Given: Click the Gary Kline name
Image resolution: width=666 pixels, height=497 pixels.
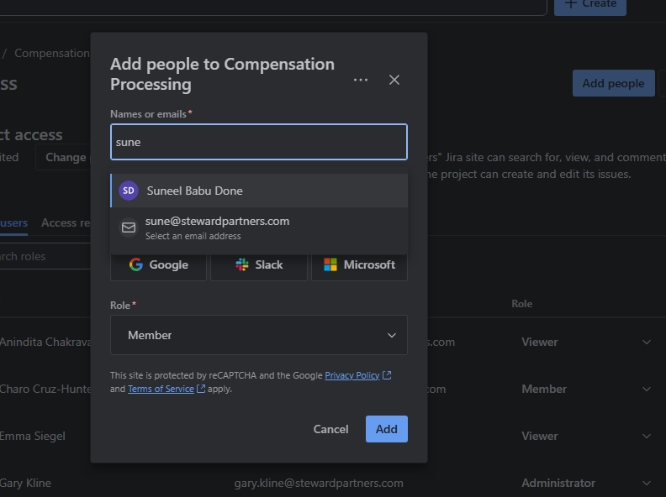Looking at the screenshot, I should click(x=25, y=484).
